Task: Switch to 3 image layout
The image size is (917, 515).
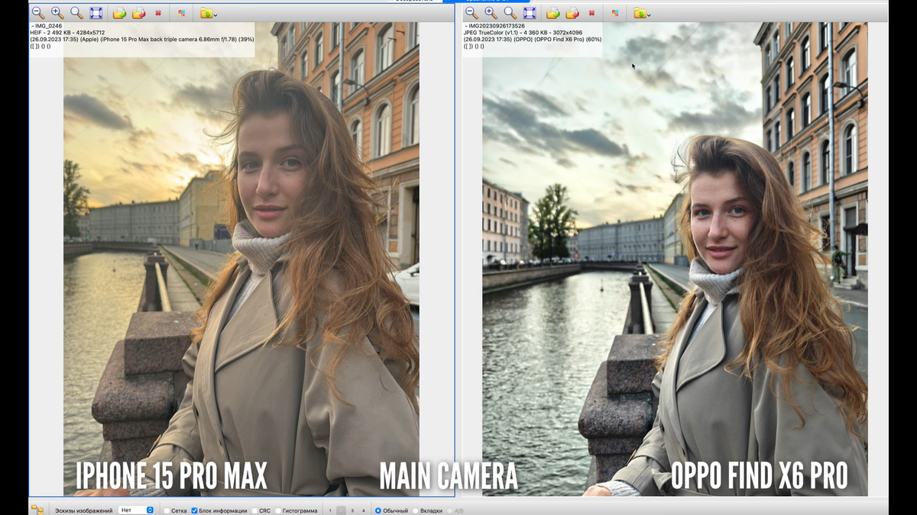Action: point(352,510)
